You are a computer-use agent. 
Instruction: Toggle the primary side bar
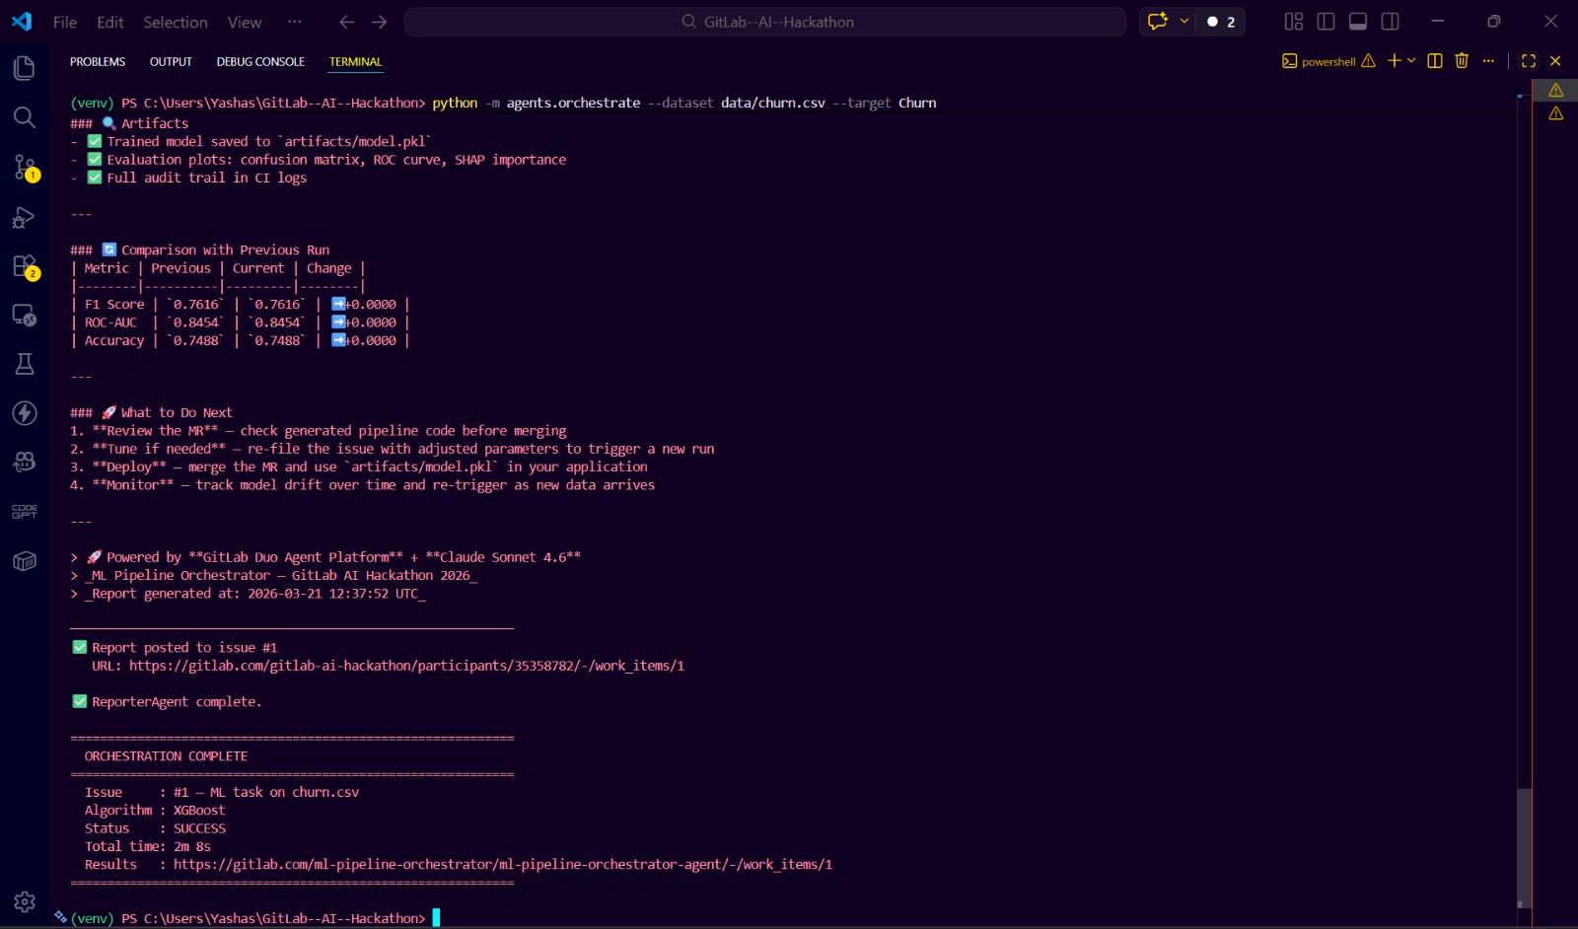(1327, 22)
